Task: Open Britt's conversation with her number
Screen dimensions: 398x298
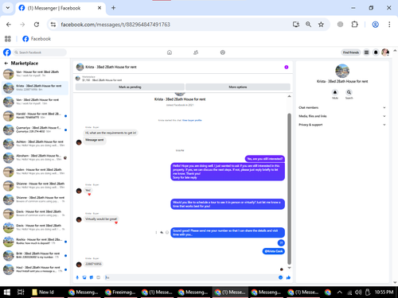Action: [x=35, y=256]
